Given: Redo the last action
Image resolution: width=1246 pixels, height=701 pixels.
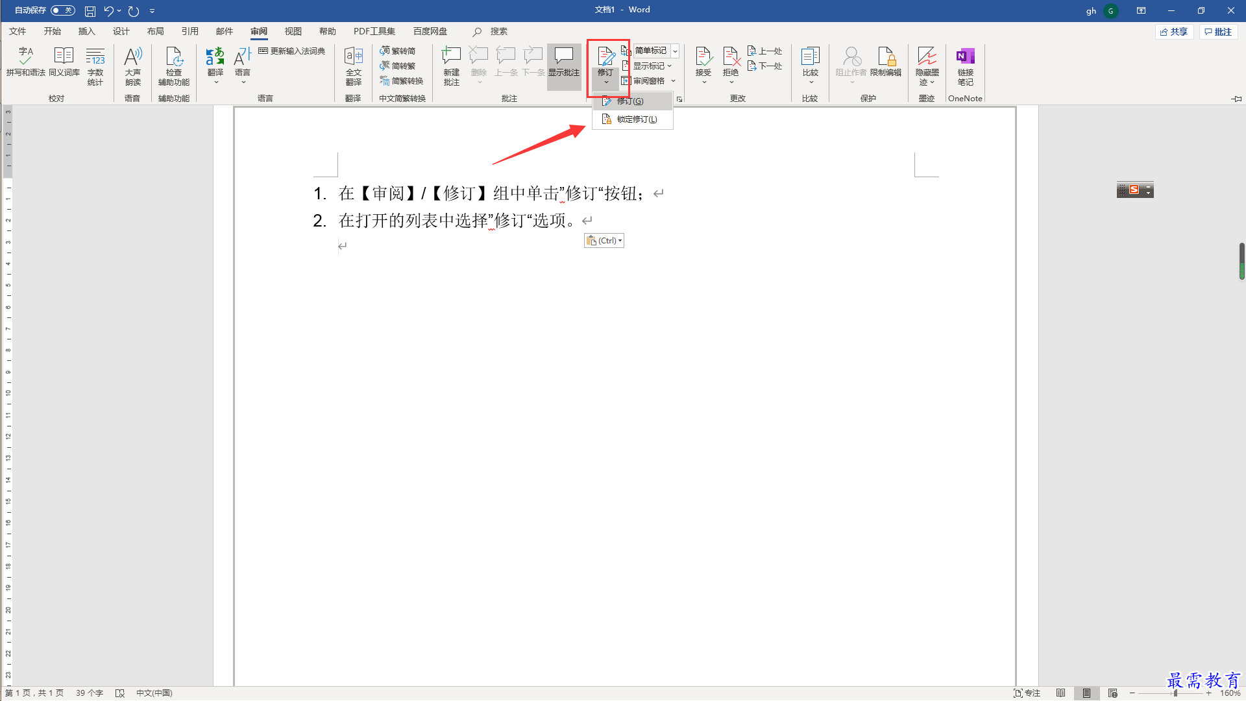Looking at the screenshot, I should (x=134, y=10).
